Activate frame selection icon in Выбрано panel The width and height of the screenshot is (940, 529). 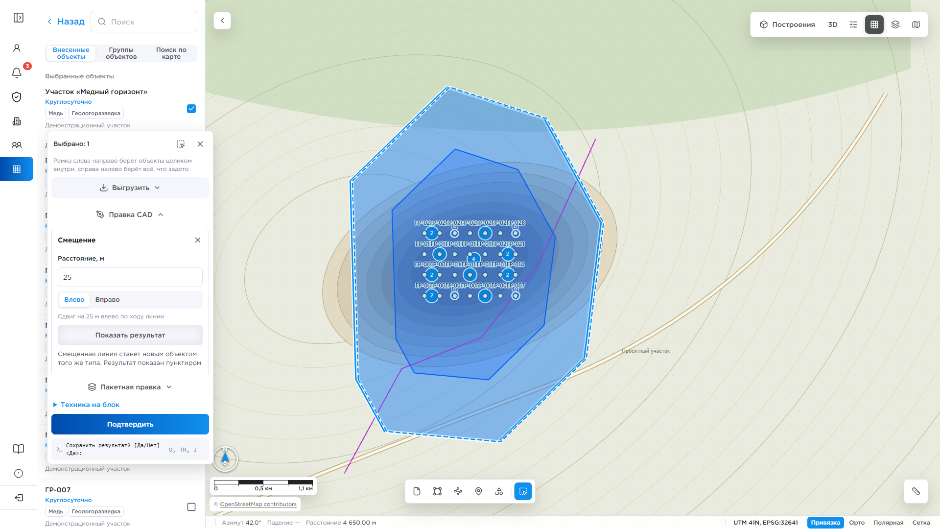click(181, 144)
